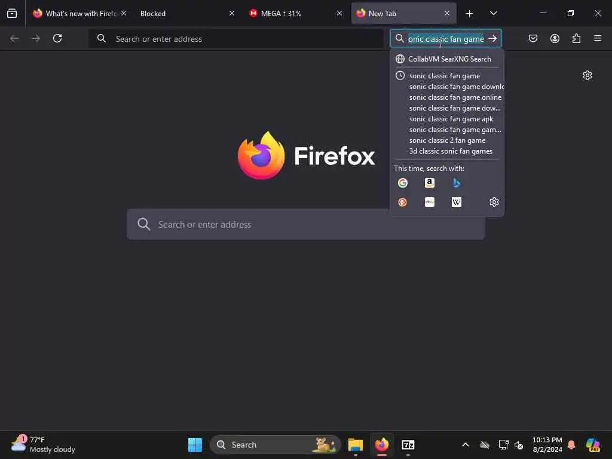Image resolution: width=612 pixels, height=459 pixels.
Task: Search this time with Bing
Action: 457,183
